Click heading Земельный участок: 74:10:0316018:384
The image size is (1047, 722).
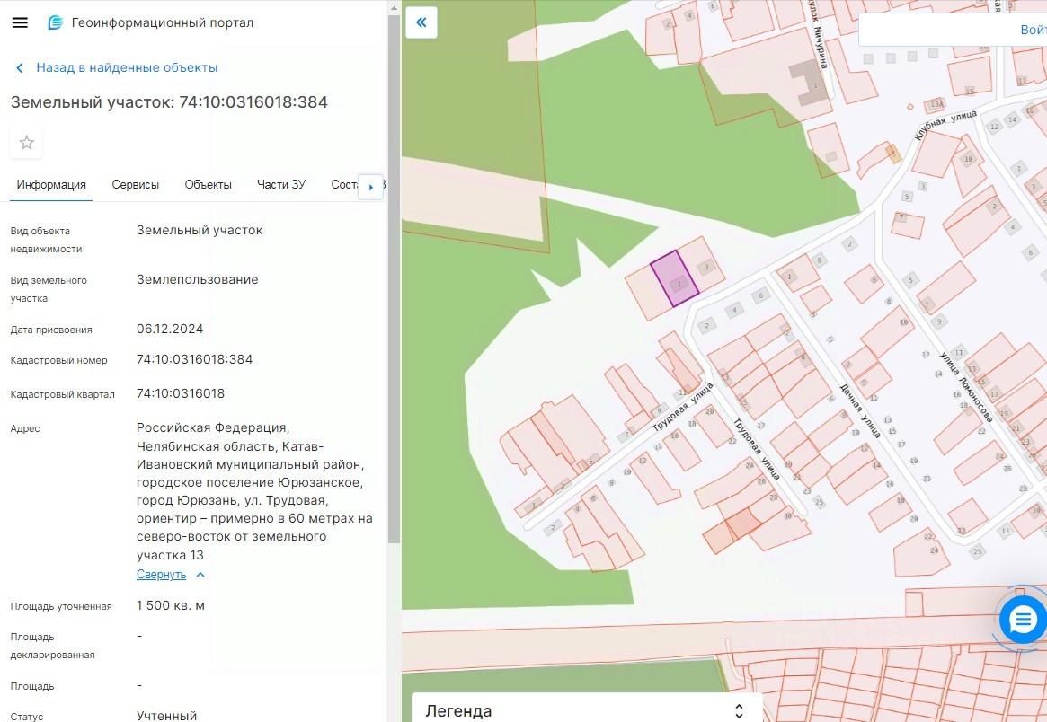(x=169, y=102)
